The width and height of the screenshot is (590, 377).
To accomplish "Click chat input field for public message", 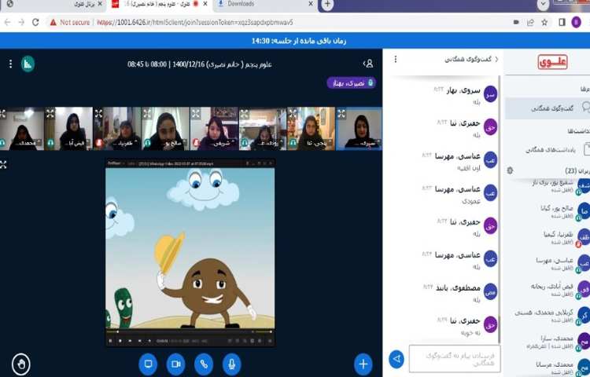I will (455, 359).
